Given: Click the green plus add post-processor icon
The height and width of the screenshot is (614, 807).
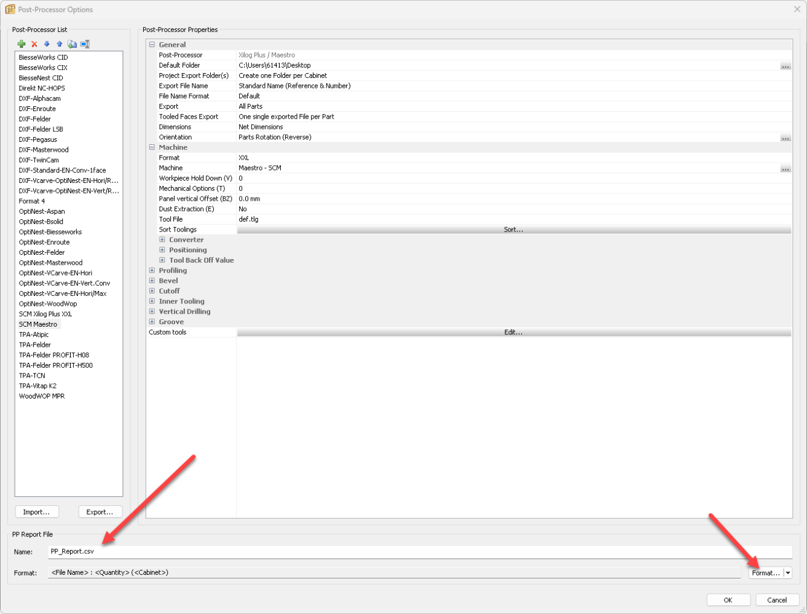Looking at the screenshot, I should [x=22, y=44].
